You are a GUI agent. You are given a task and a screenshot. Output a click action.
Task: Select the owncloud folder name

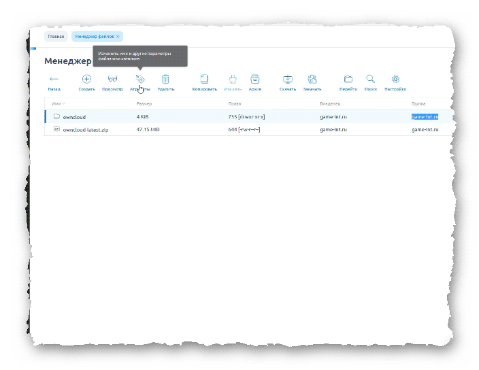[74, 117]
